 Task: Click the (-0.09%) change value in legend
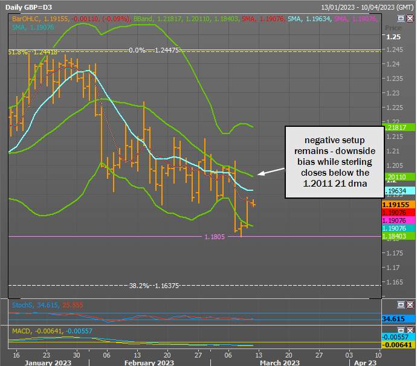(x=116, y=19)
